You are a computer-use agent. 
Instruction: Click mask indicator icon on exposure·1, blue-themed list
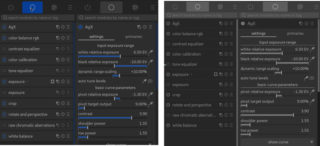click(53, 82)
